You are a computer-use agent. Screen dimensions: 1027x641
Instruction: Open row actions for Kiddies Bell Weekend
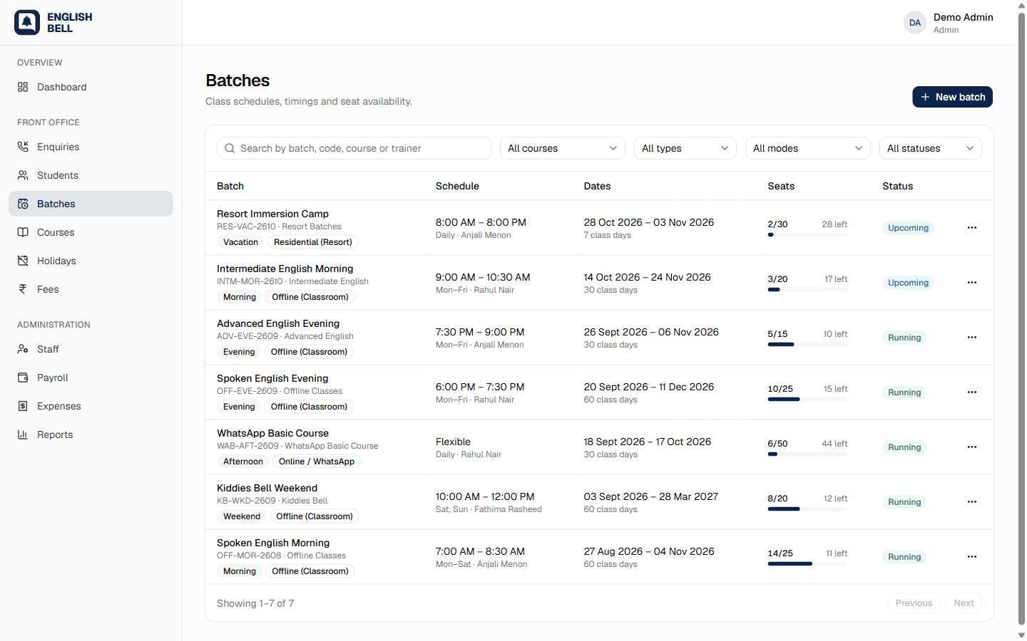972,502
